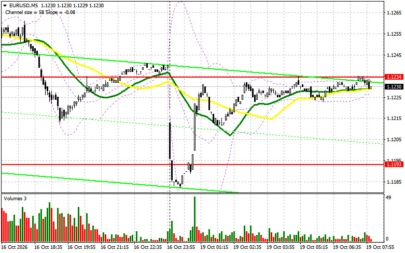The height and width of the screenshot is (253, 405).
Task: Click the 49 volume scale maximum label
Action: point(388,198)
